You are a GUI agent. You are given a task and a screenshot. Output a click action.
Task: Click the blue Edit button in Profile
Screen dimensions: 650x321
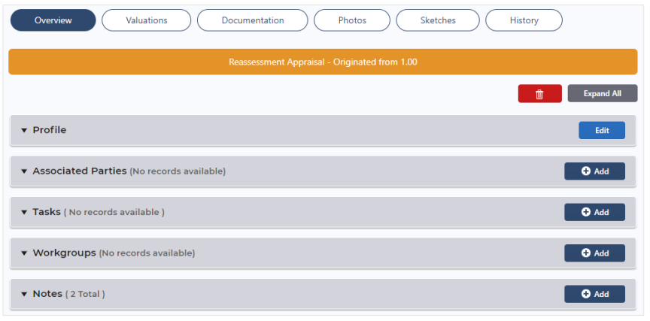click(602, 131)
